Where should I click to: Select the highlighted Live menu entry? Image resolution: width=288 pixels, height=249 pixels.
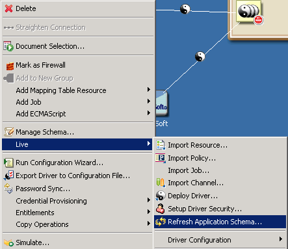pos(77,144)
